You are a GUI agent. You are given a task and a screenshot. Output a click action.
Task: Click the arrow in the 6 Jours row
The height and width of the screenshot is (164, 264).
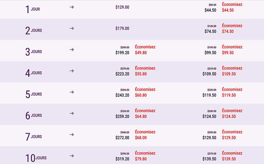(x=72, y=114)
